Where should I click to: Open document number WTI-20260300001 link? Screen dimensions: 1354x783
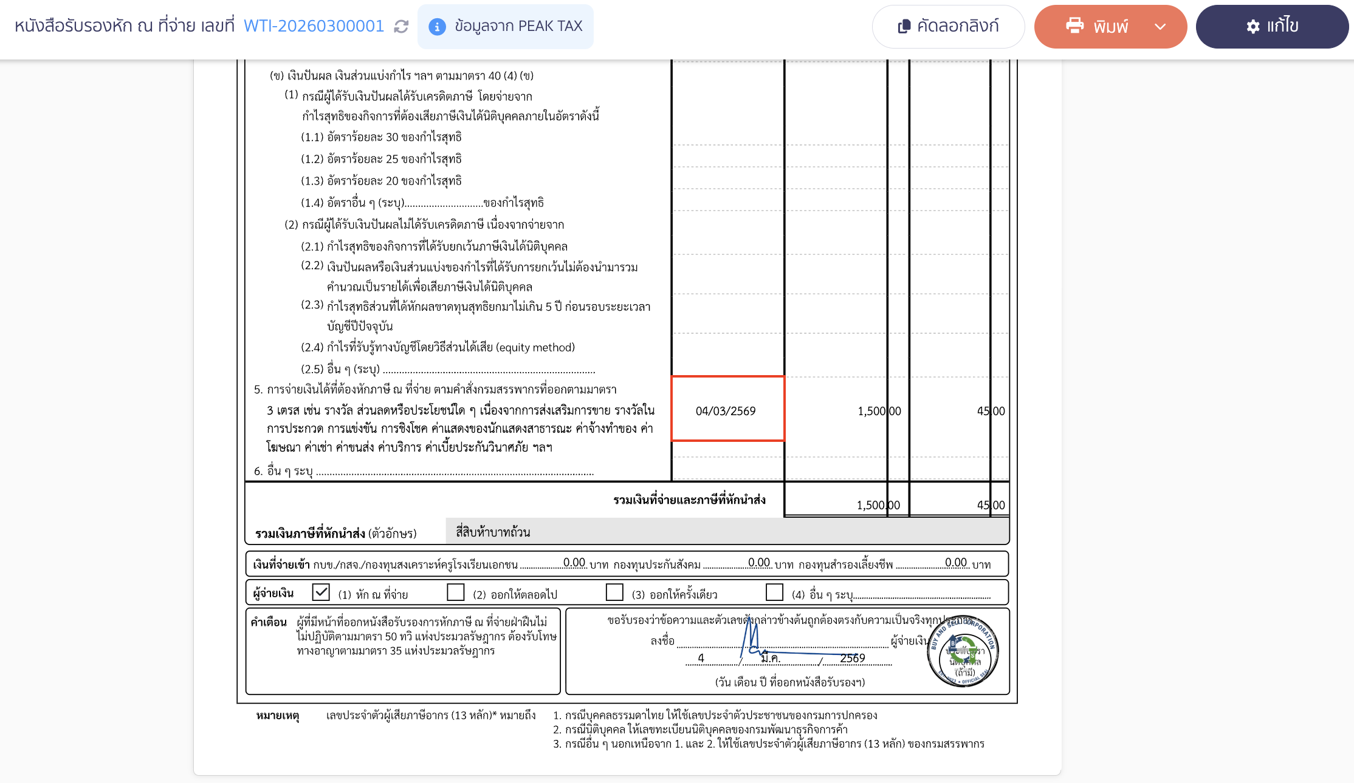(314, 26)
